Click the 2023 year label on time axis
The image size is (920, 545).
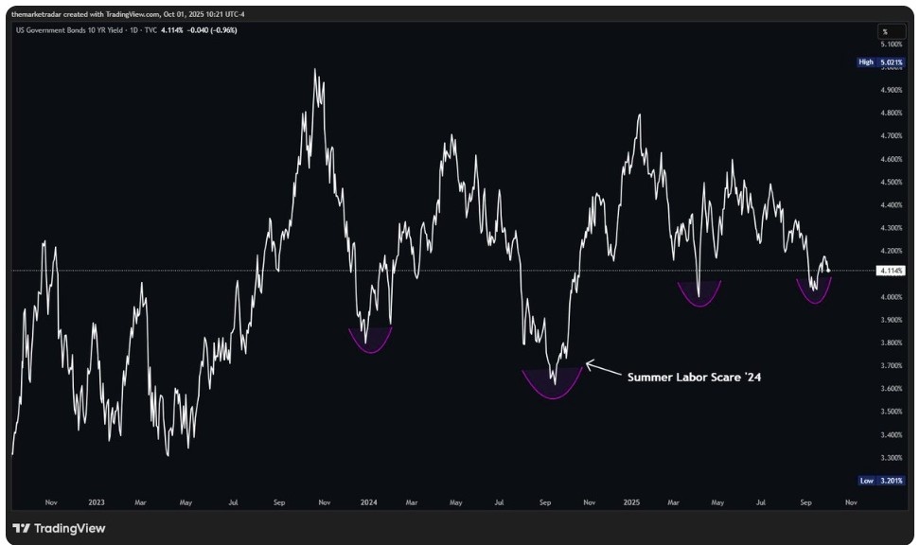tap(97, 502)
